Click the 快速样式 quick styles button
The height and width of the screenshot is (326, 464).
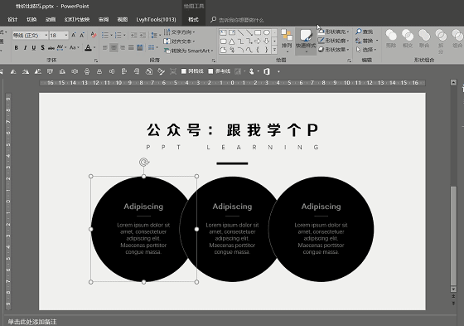pyautogui.click(x=306, y=41)
